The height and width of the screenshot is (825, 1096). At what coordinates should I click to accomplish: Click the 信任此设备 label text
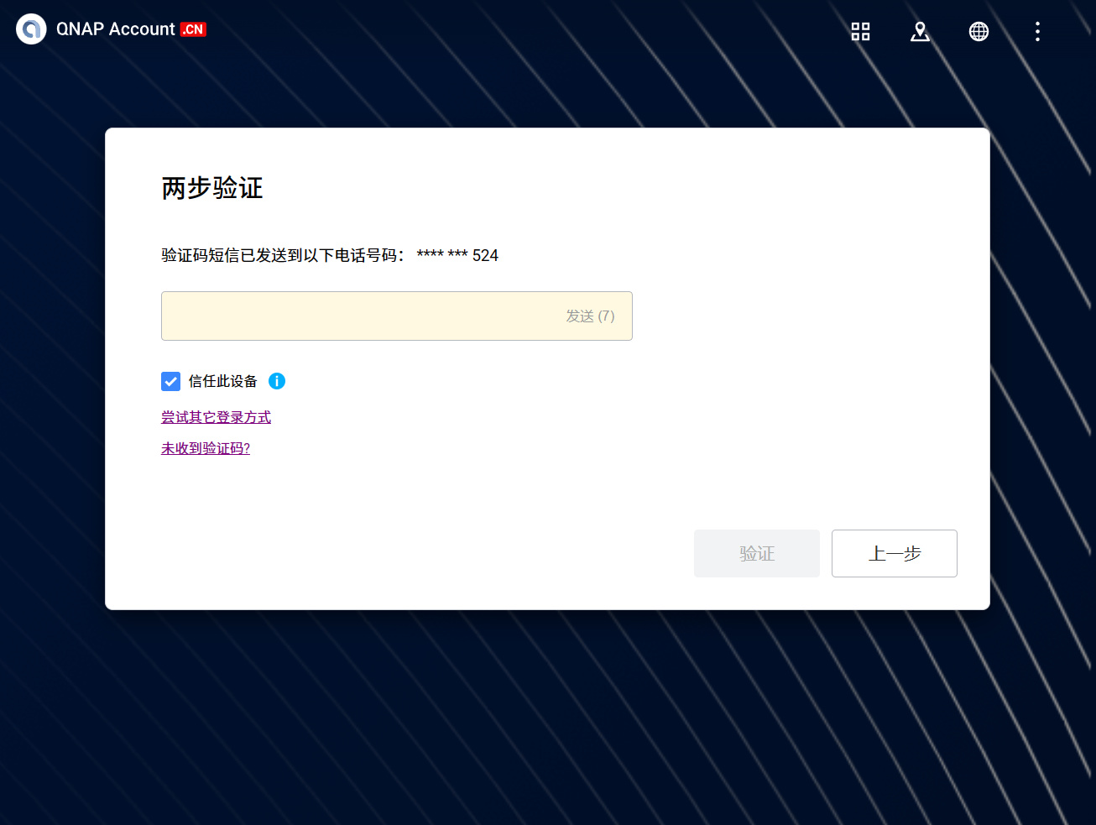[223, 381]
